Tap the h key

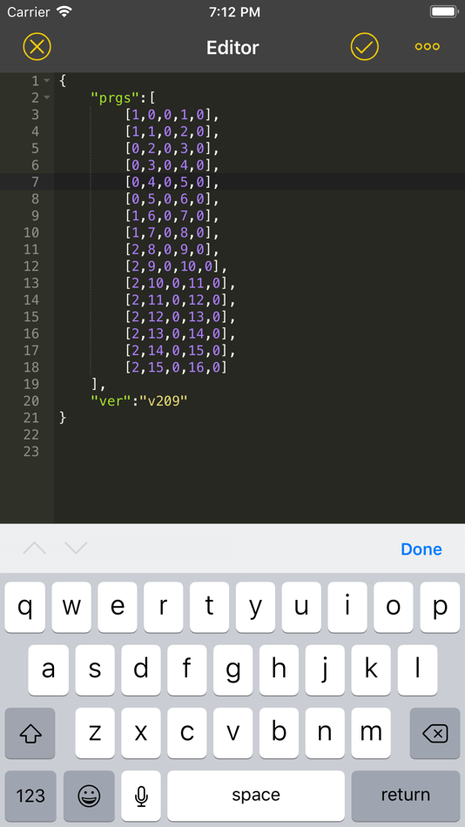279,669
